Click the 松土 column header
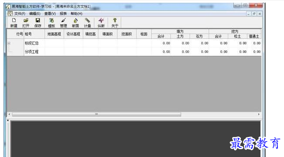Image resolution: width=284 pixels, height=157 pixels. click(237, 36)
